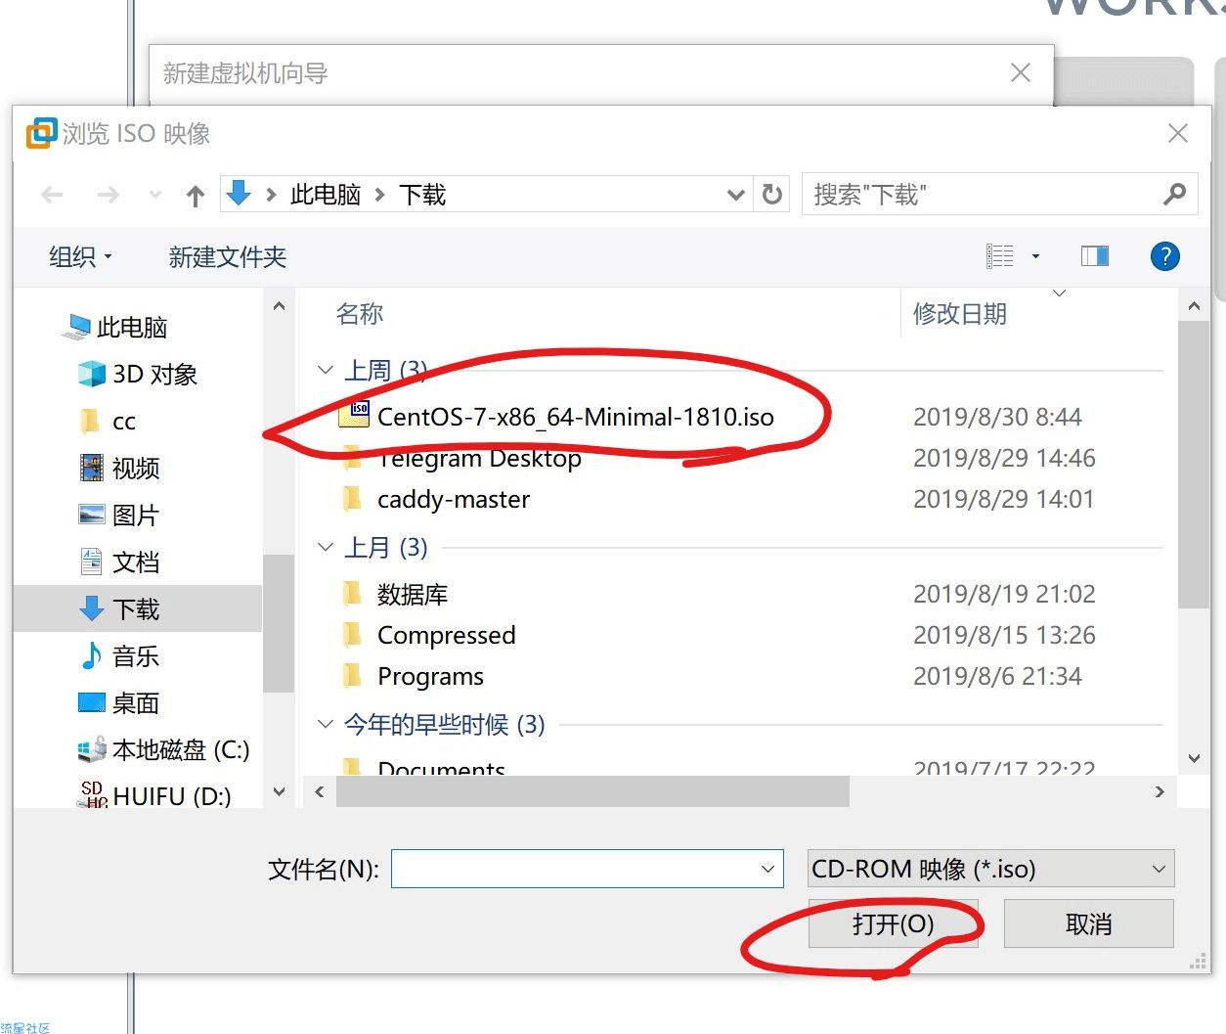Open the view options dropdown arrow
Viewport: 1226px width, 1034px height.
1035,256
